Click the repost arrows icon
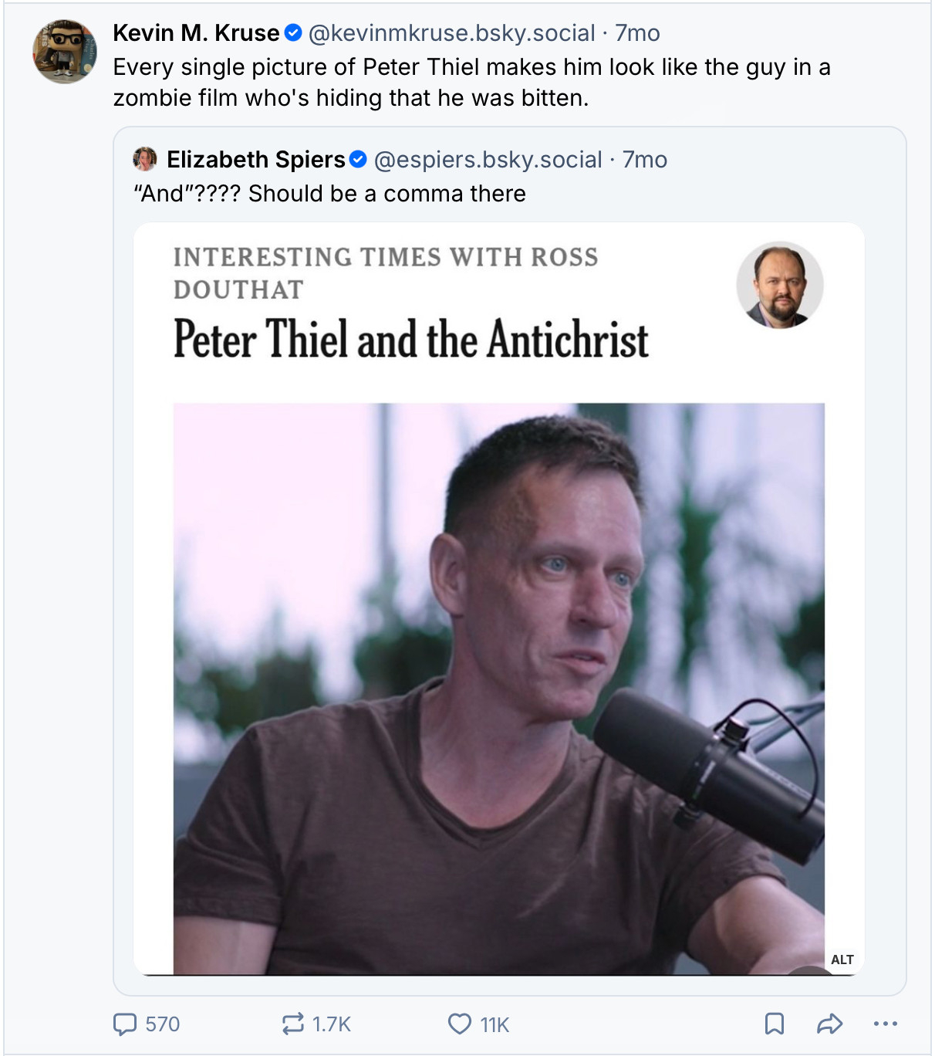The image size is (935, 1056). tap(293, 1024)
